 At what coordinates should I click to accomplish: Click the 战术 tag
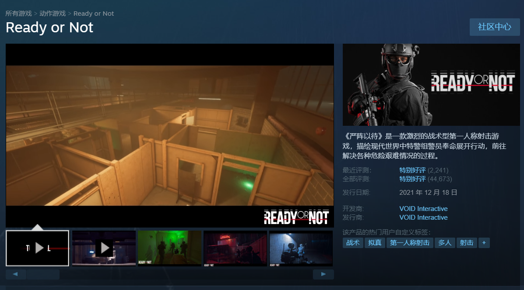click(353, 243)
